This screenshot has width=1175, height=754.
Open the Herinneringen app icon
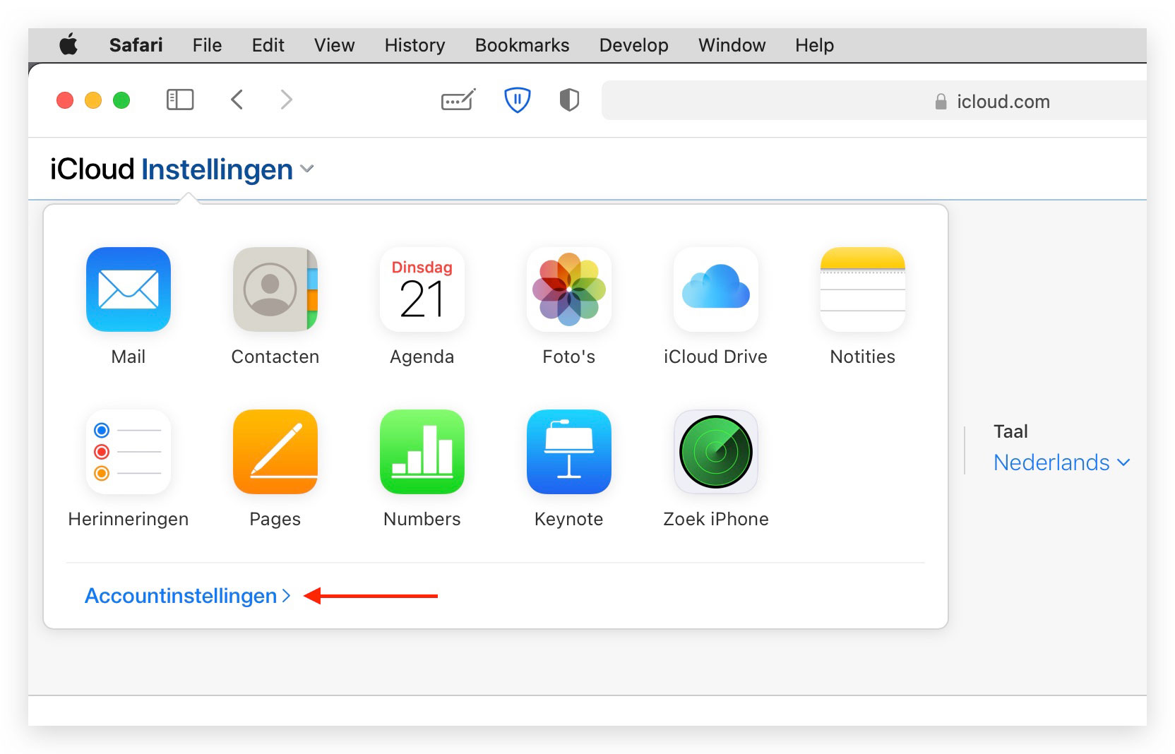pos(129,452)
